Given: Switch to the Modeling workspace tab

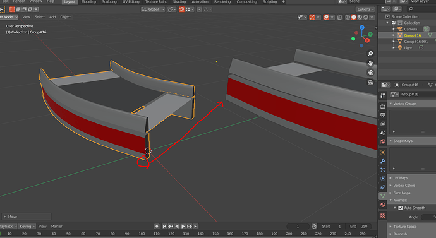Looking at the screenshot, I should coord(88,2).
